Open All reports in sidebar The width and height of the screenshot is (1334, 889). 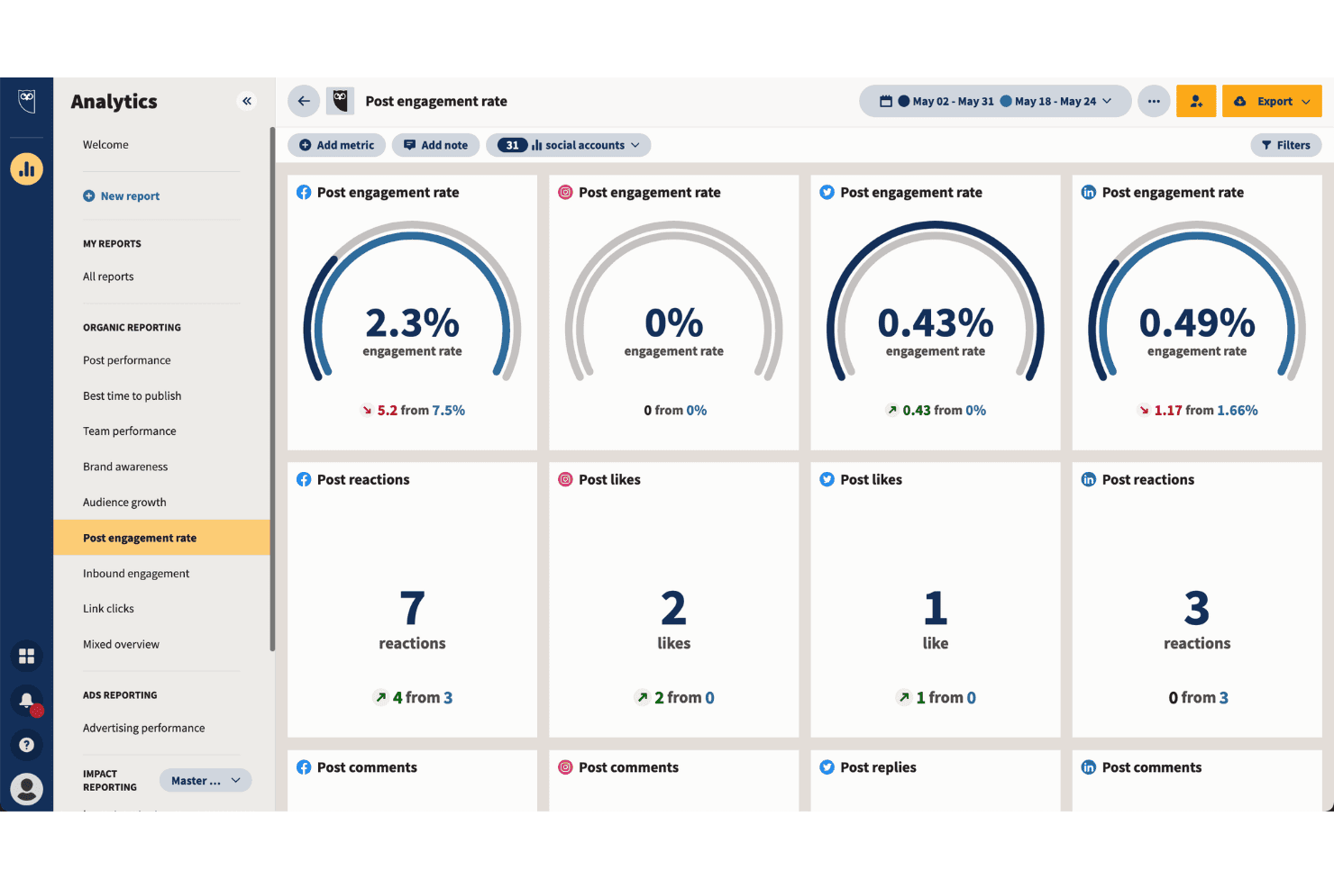pos(108,277)
